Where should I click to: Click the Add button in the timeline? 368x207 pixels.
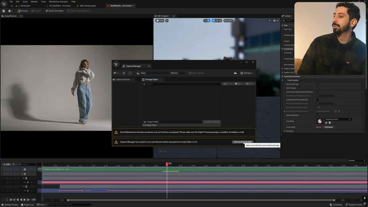(6, 164)
